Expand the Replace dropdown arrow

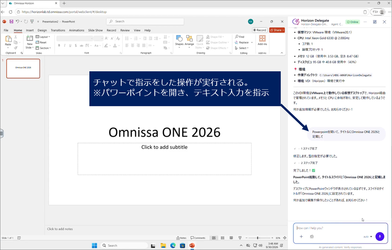click(252, 43)
